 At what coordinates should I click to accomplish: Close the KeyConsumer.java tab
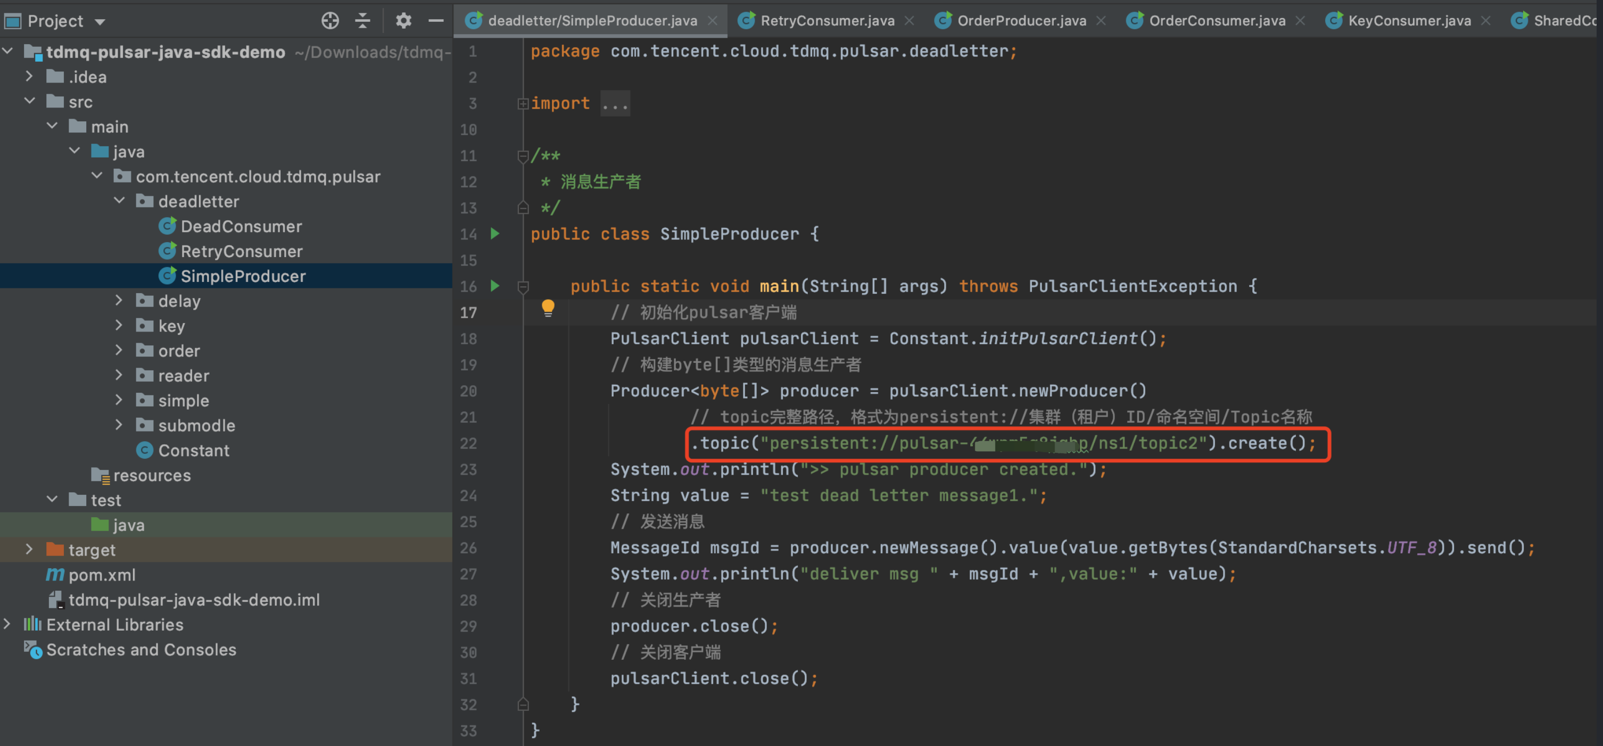pos(1485,21)
